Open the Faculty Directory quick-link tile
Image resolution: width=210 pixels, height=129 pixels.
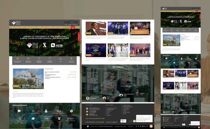click(x=71, y=60)
